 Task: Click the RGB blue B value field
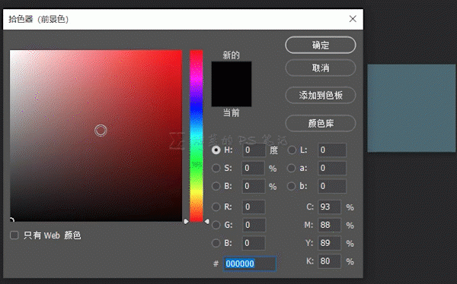click(x=254, y=243)
